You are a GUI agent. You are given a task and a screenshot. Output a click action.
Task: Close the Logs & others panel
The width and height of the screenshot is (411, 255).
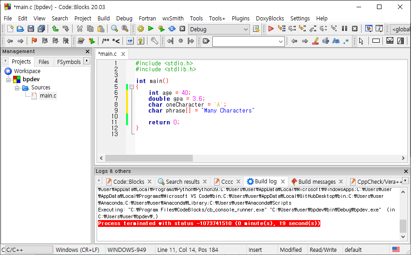click(x=406, y=171)
